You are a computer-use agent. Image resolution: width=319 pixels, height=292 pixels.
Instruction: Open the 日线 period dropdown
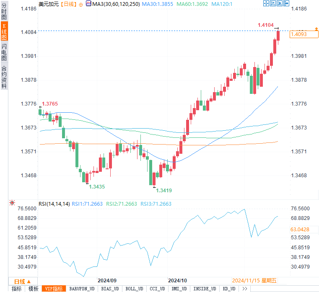pos(23,281)
